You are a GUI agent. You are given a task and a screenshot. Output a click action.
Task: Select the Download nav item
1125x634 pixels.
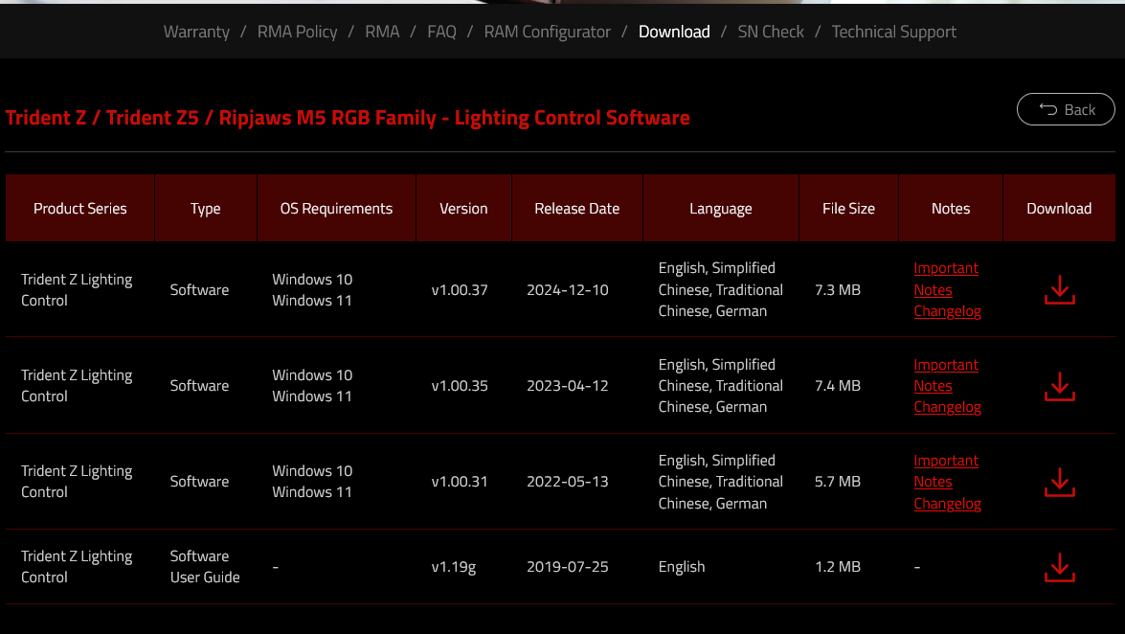[x=674, y=32]
